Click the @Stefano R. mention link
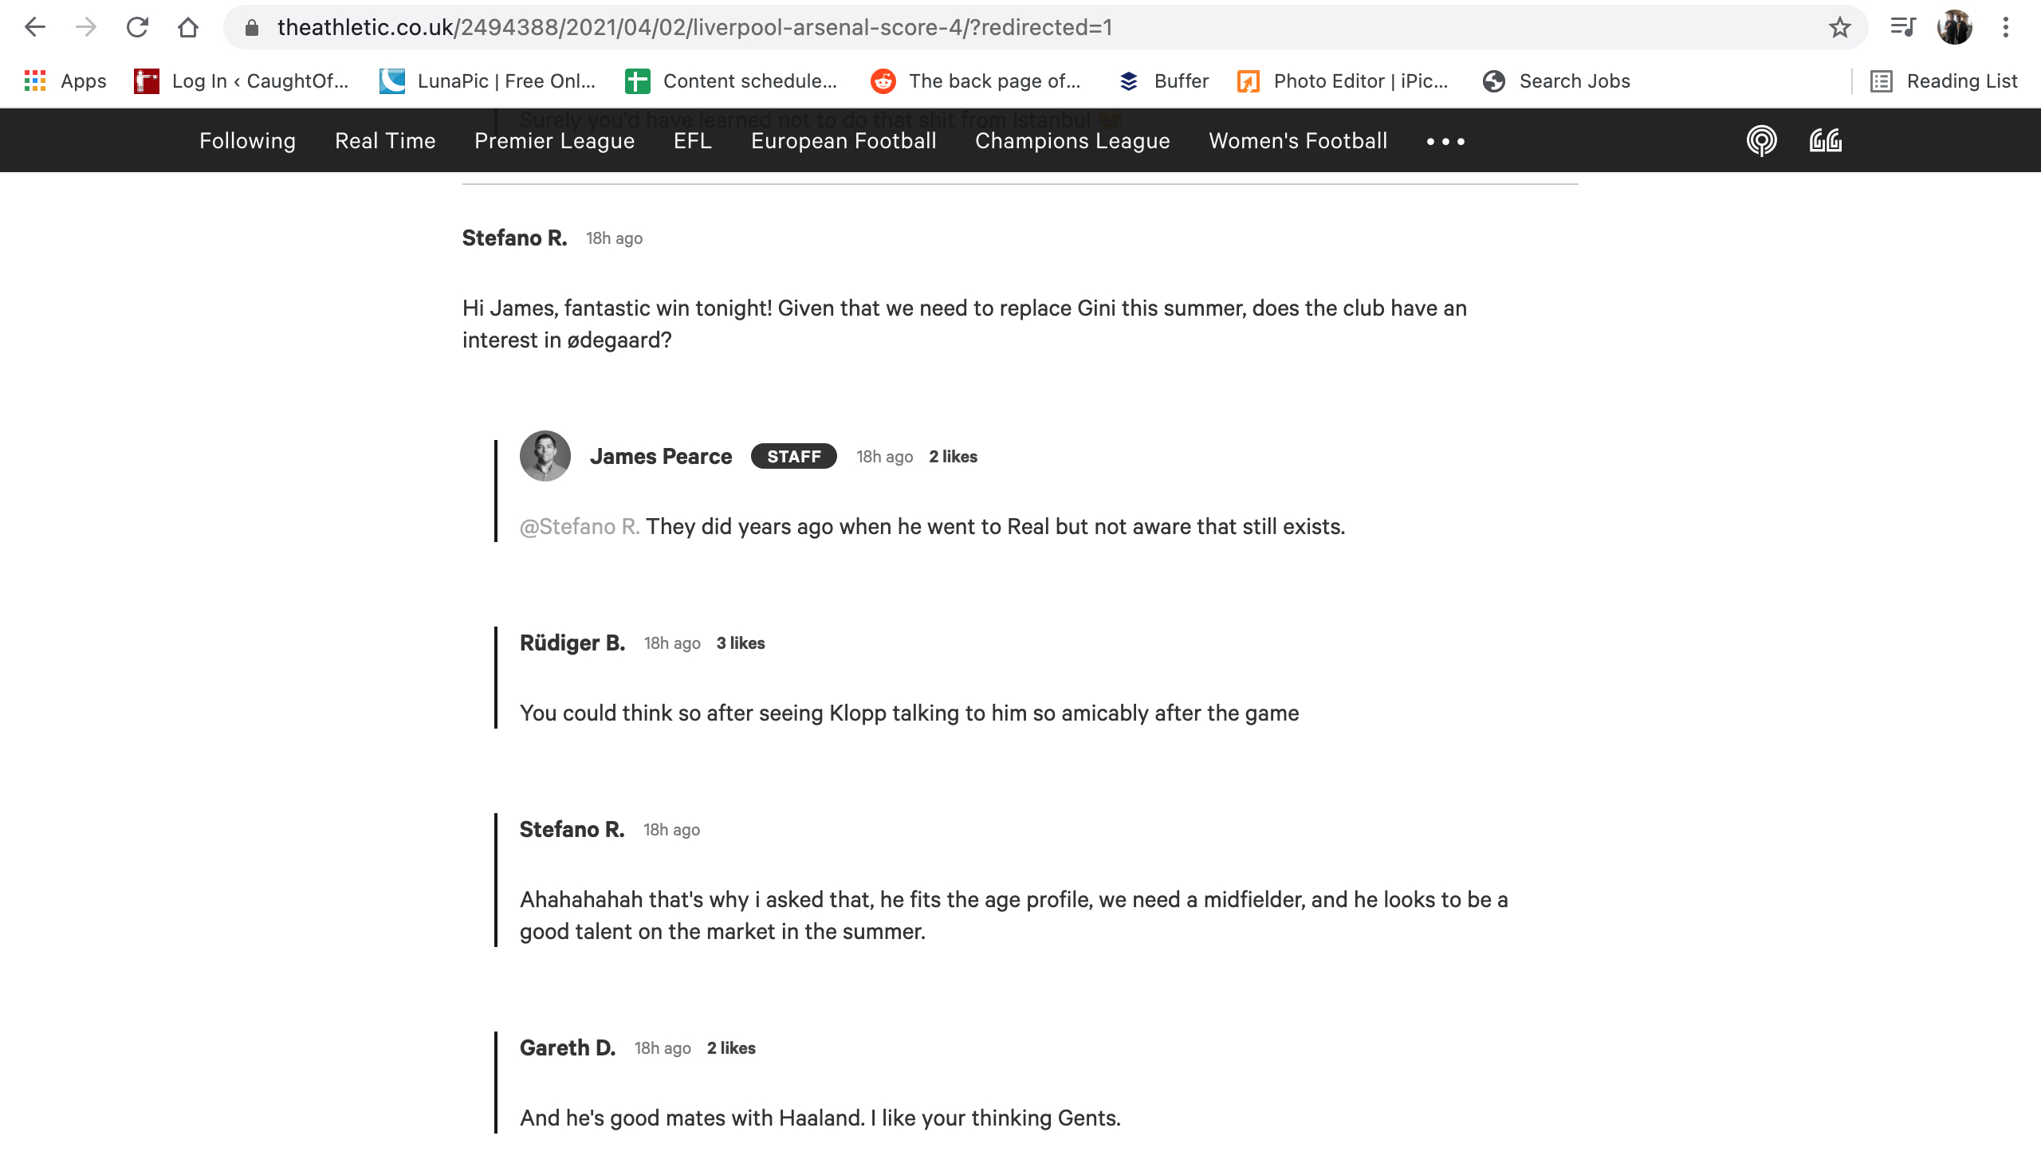This screenshot has width=2041, height=1175. coord(580,527)
